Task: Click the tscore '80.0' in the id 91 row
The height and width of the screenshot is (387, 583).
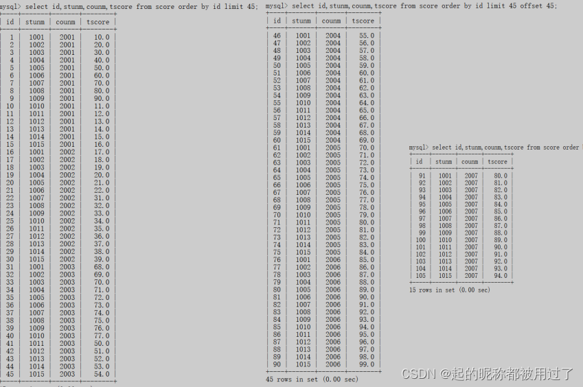Action: [501, 176]
